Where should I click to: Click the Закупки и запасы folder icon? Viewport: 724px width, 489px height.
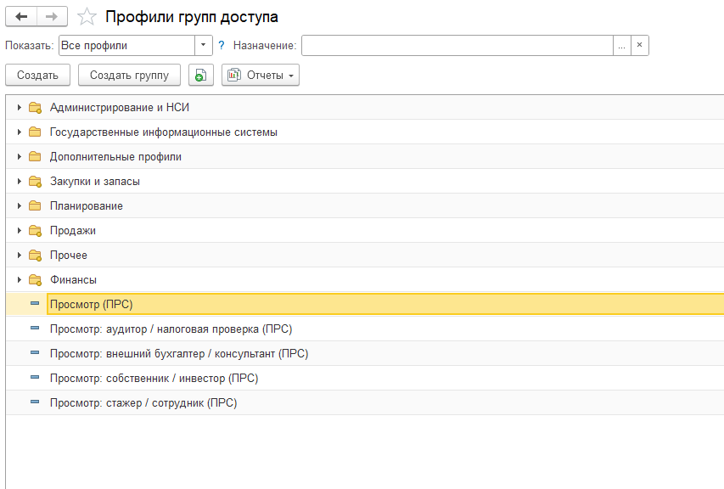[35, 182]
